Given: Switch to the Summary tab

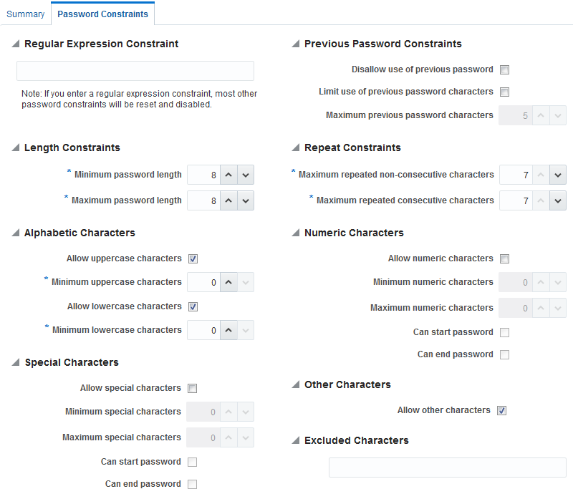Looking at the screenshot, I should point(26,14).
